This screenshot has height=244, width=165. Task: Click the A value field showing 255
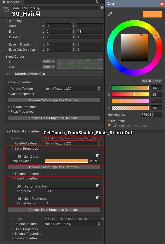click(x=156, y=108)
